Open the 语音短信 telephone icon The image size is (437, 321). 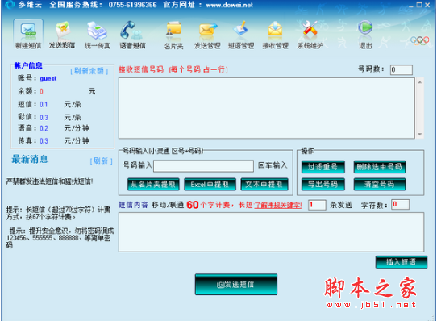(132, 35)
